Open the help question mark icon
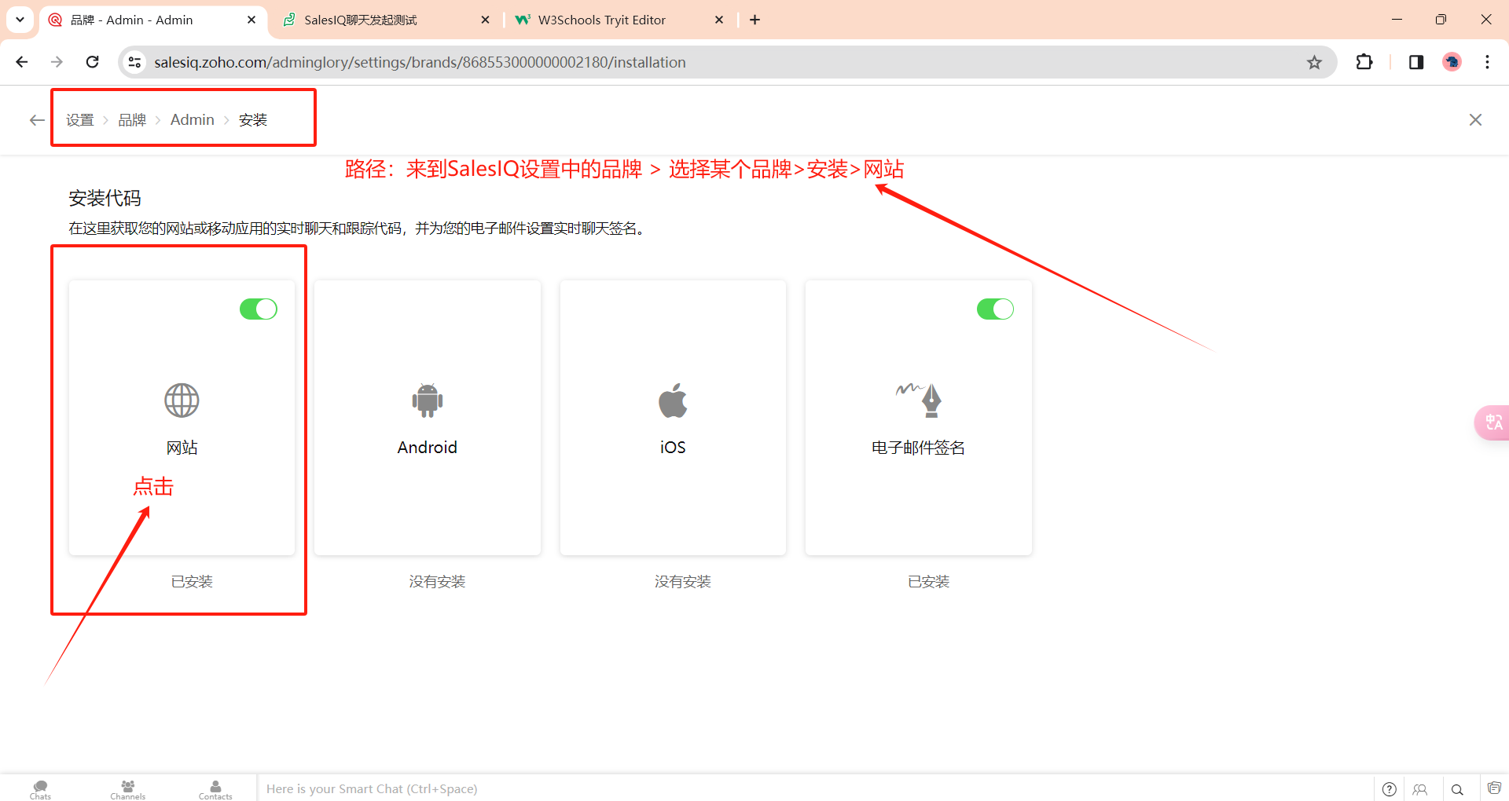This screenshot has height=801, width=1509. (1389, 789)
